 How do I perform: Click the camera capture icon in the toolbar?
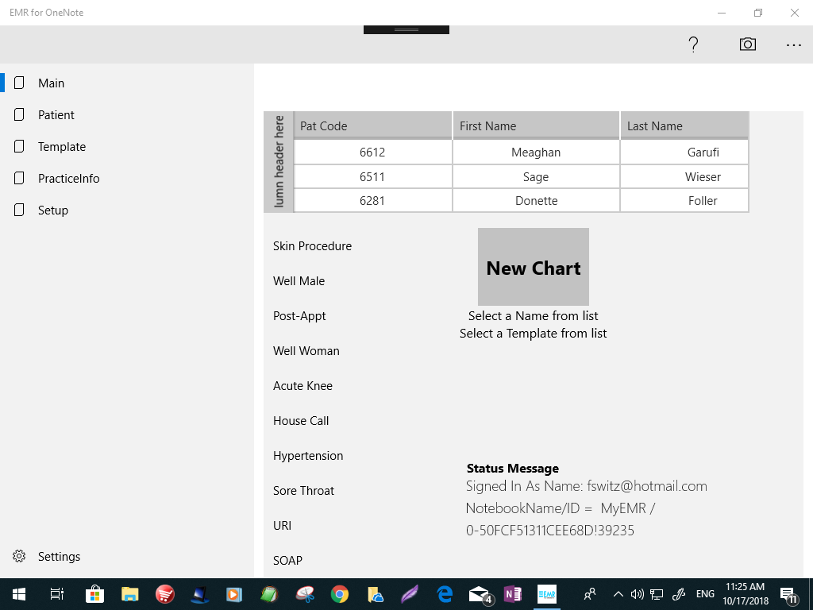pos(747,44)
